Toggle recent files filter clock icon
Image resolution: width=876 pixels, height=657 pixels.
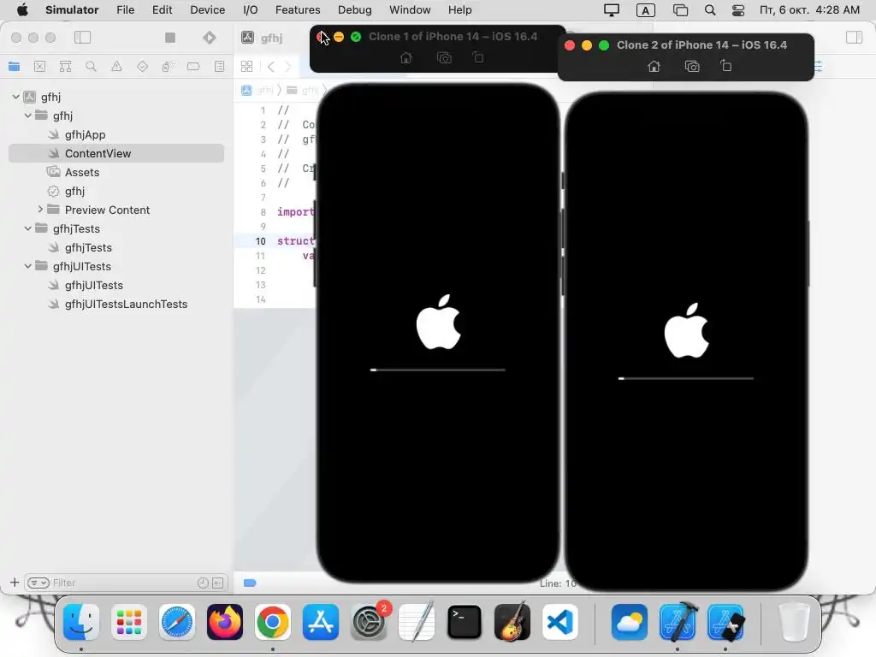pyautogui.click(x=203, y=583)
